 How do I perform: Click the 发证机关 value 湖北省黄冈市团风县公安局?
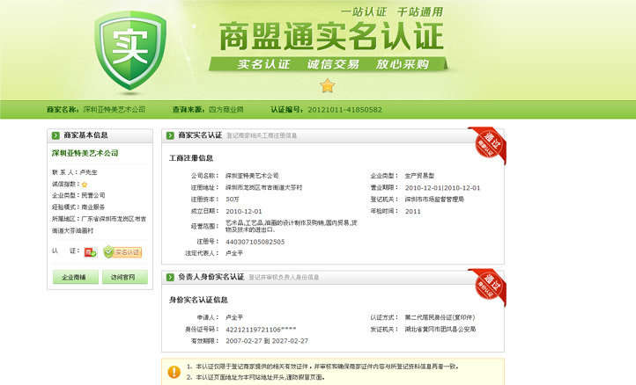440,329
